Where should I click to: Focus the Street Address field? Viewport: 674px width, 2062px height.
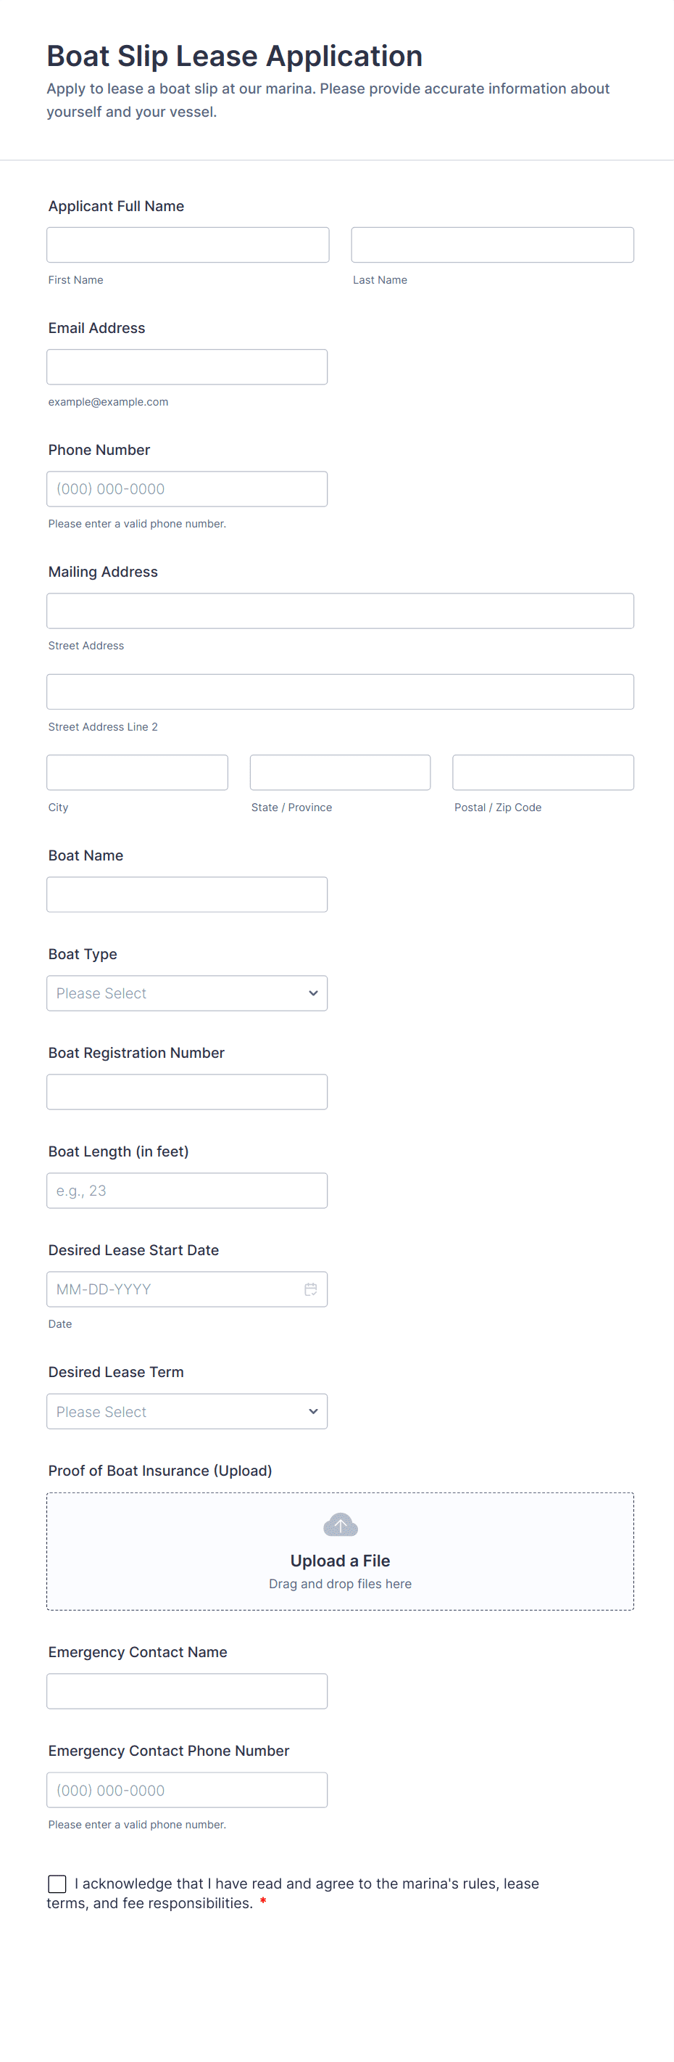(340, 611)
